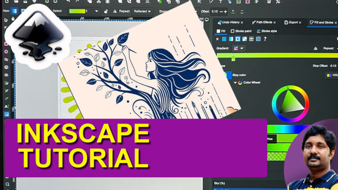Open canvas display mode icon
Image resolution: width=338 pixels, height=190 pixels.
tap(207, 20)
